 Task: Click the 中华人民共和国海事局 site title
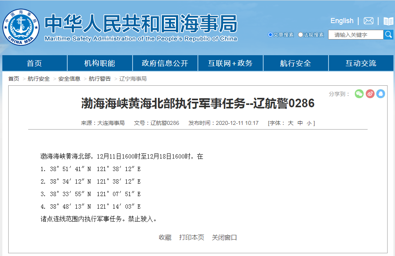coord(141,24)
